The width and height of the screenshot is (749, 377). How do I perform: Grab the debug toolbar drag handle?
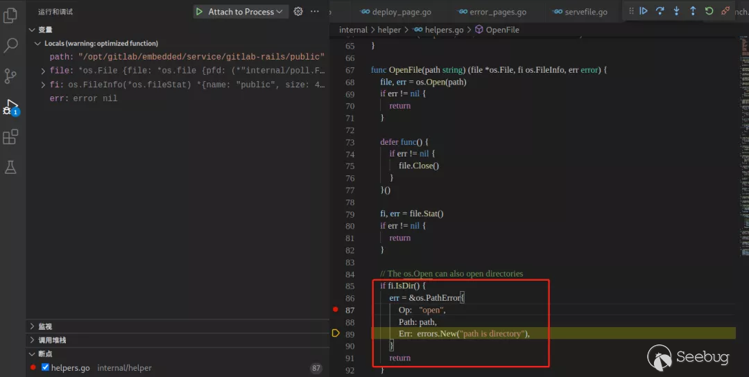631,11
